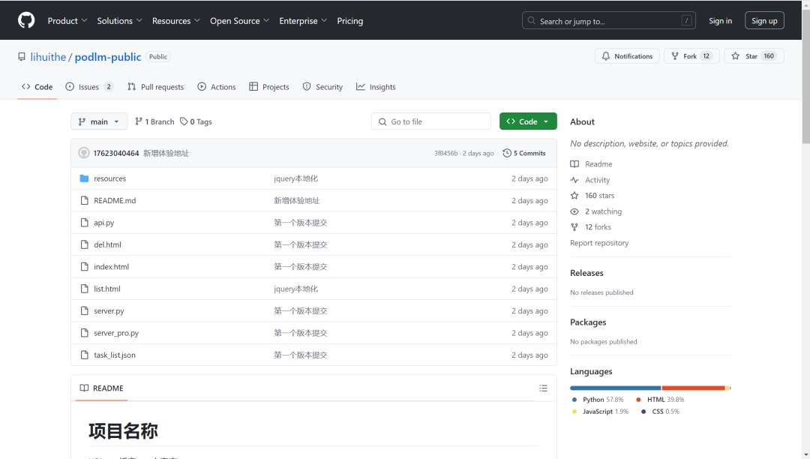Image resolution: width=810 pixels, height=459 pixels.
Task: Switch to the Issues tab
Action: pyautogui.click(x=89, y=87)
